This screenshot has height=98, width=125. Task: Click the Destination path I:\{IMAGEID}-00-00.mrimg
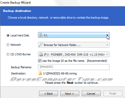[x=60, y=73]
